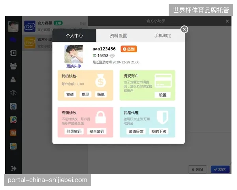Click the colorful circular app icon in the sidebar
237x190 pixels.
coord(13,120)
